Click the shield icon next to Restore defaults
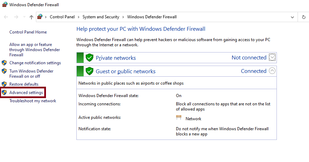The width and height of the screenshot is (309, 162). tap(4, 84)
